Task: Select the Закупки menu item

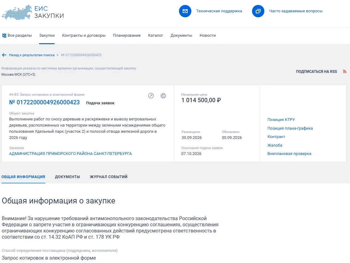Action: pos(47,35)
